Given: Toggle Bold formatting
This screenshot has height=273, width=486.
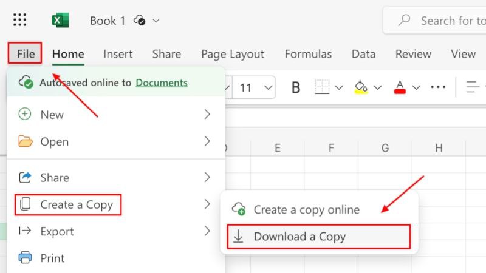Looking at the screenshot, I should pyautogui.click(x=296, y=87).
